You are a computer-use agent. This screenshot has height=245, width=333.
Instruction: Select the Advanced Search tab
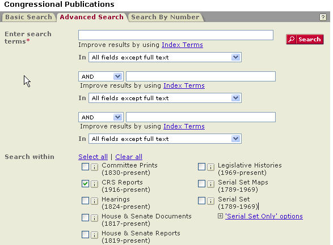tap(91, 17)
